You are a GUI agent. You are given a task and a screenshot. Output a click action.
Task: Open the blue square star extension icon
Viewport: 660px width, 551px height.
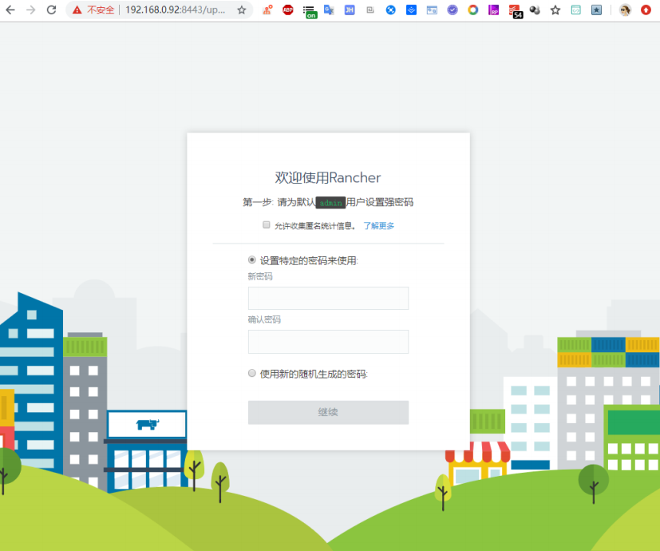coord(596,10)
